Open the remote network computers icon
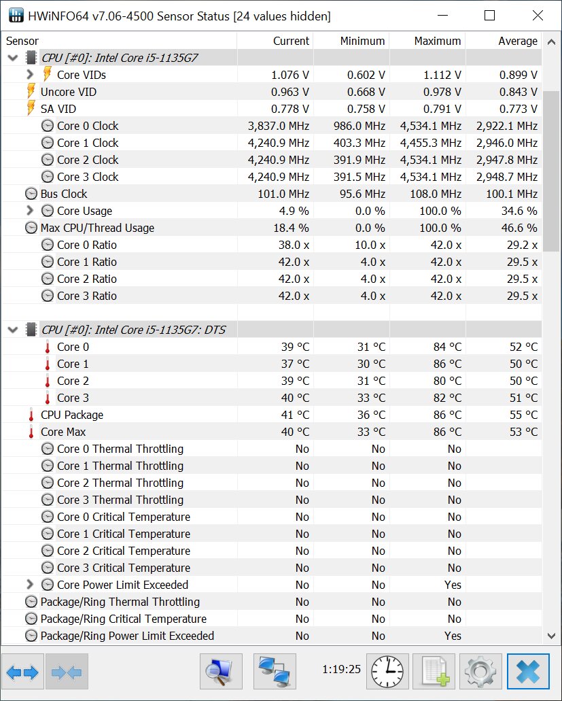Viewport: 562px width, 701px height. (275, 672)
